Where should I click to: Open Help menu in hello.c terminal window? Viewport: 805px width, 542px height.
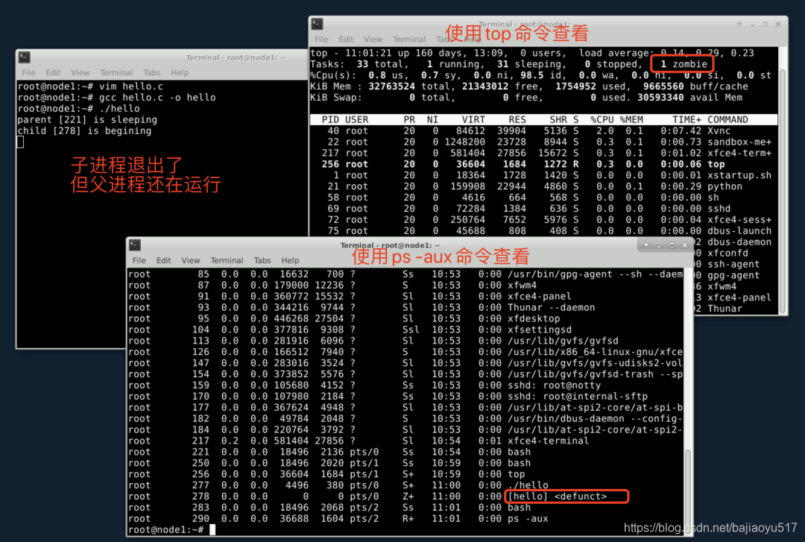pos(180,72)
